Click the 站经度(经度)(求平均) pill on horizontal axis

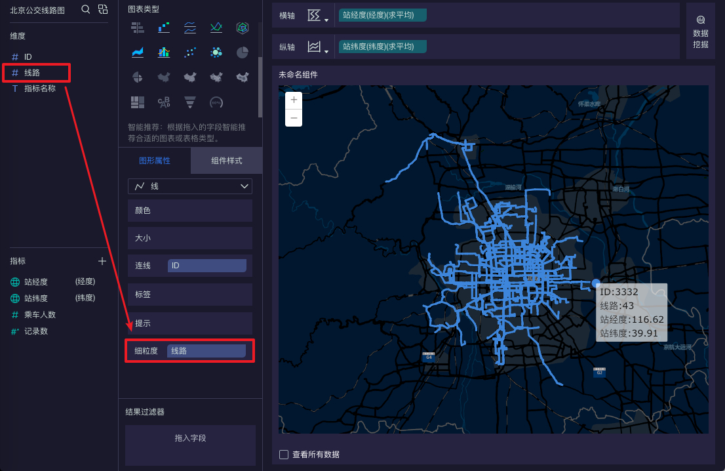coord(382,15)
